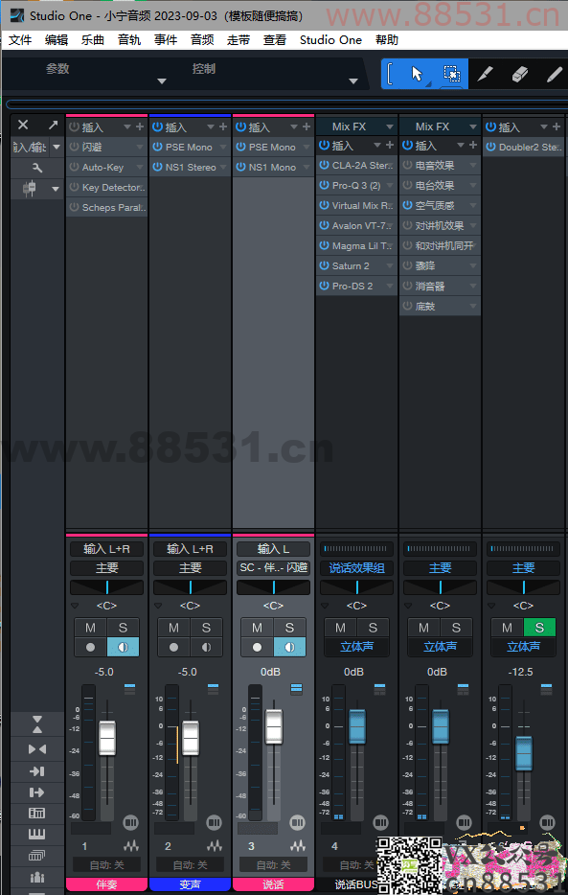
Task: Open mixer options with the wrench icon
Action: tap(37, 168)
